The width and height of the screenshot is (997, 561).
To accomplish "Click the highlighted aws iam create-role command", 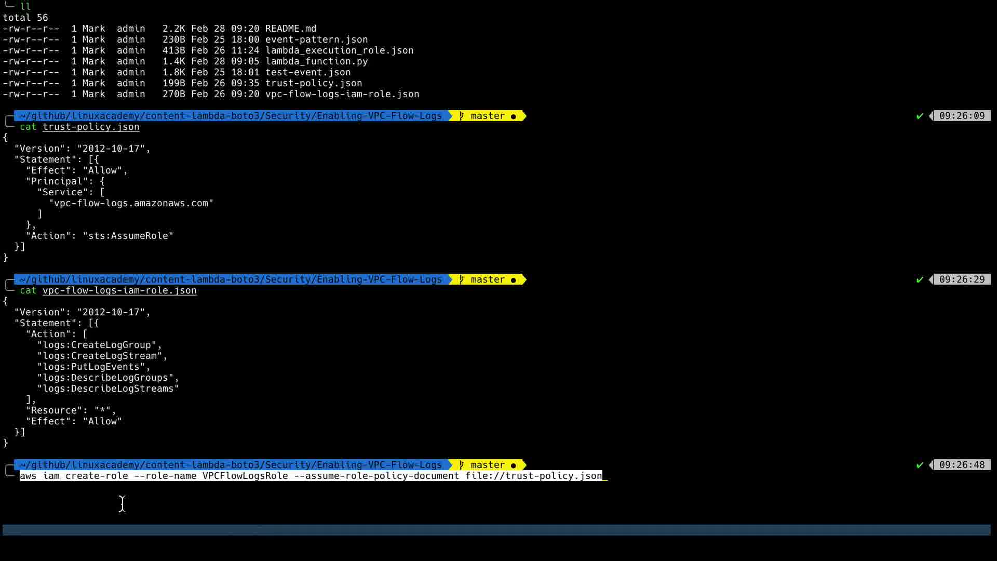I will coord(311,476).
